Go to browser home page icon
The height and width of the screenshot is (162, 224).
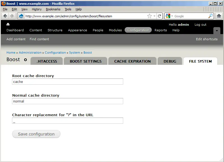[219, 16]
